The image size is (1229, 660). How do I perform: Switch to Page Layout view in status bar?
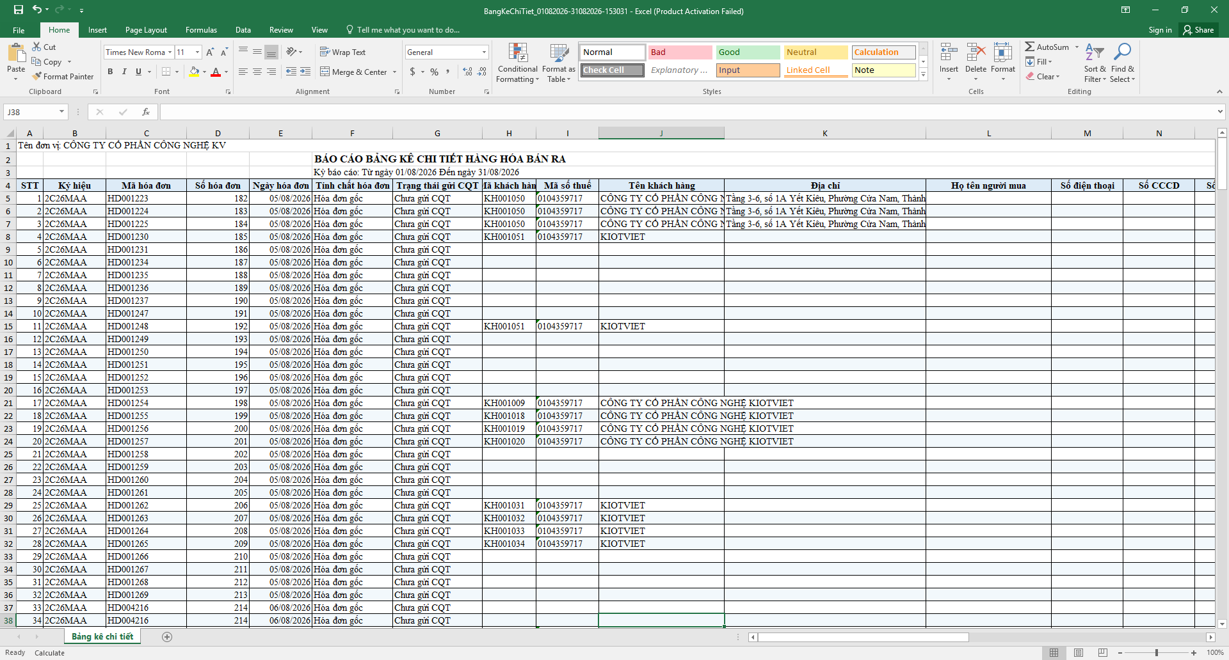click(x=1079, y=652)
